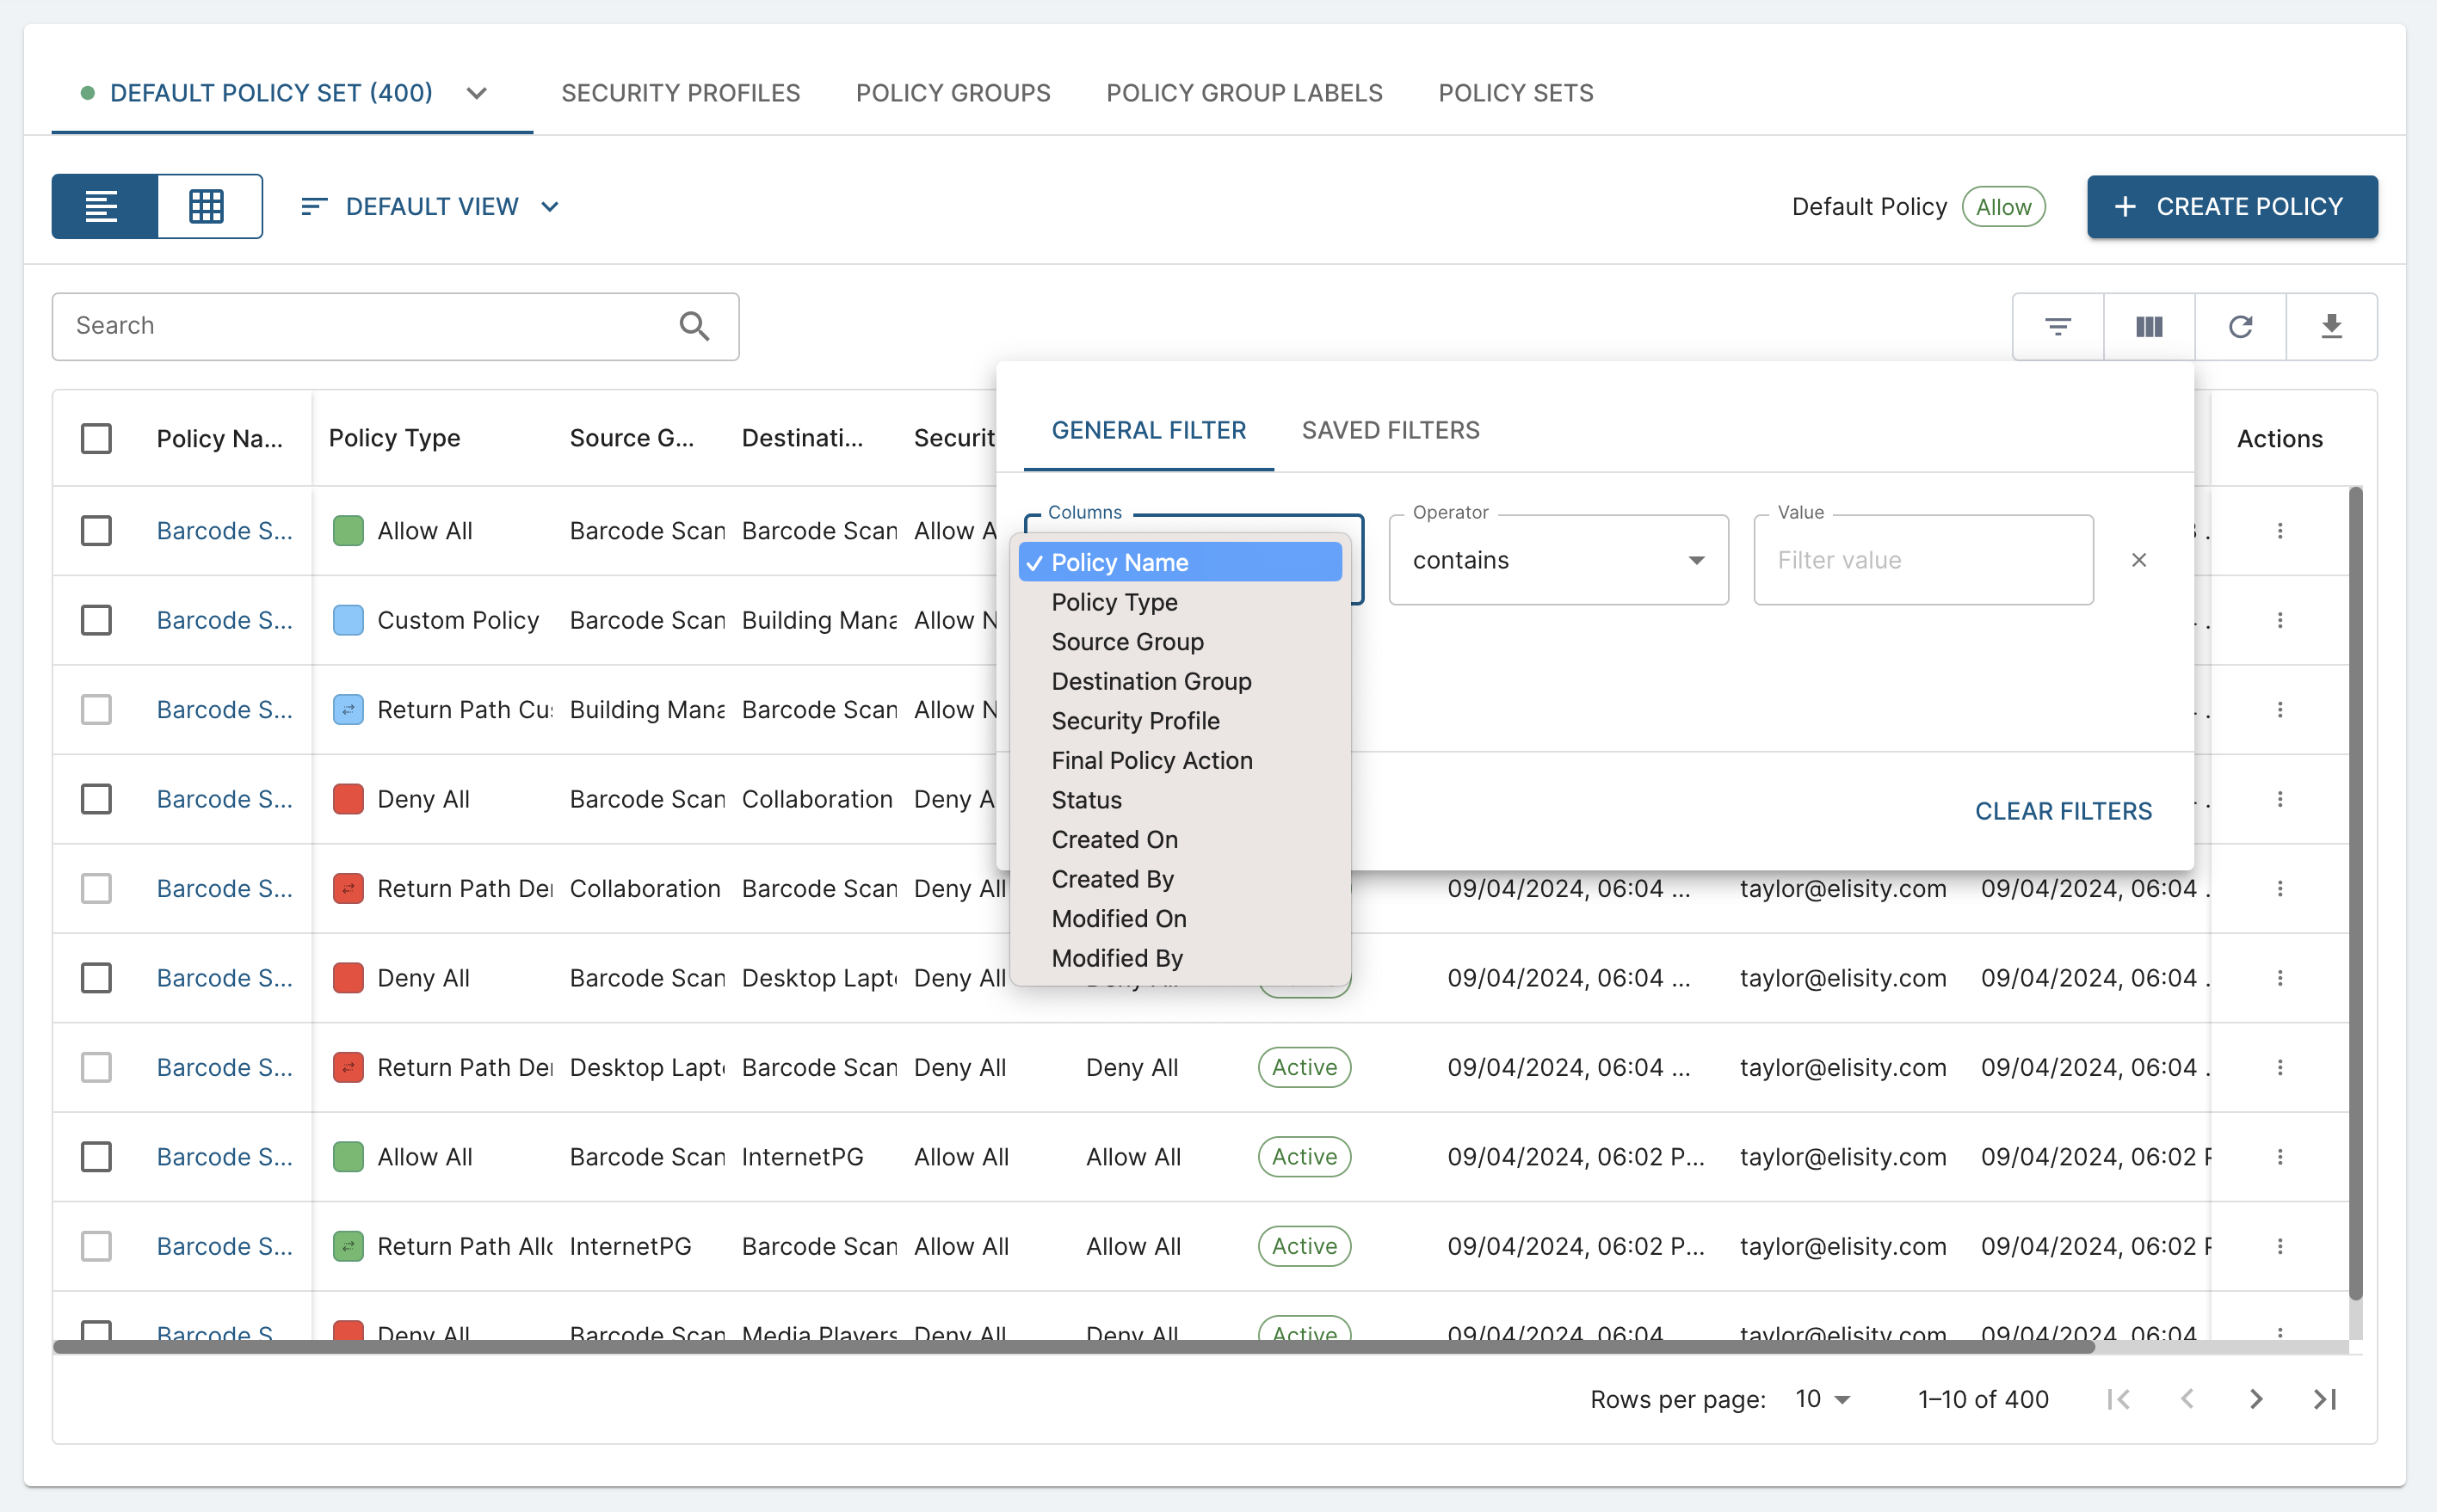Remove the filter row with X icon
This screenshot has height=1512, width=2437.
point(2139,560)
